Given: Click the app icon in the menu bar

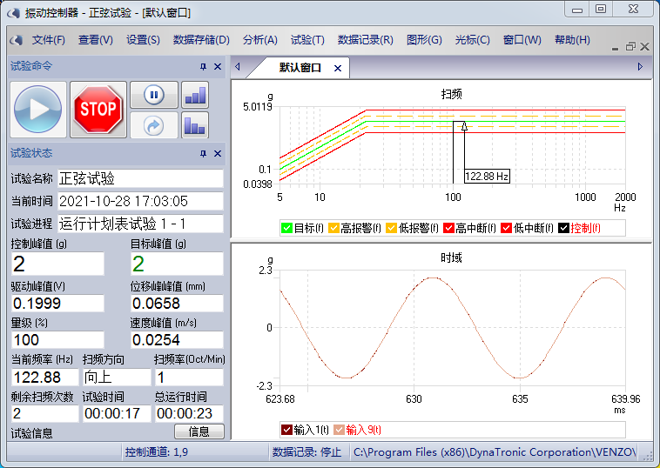Looking at the screenshot, I should [16, 40].
